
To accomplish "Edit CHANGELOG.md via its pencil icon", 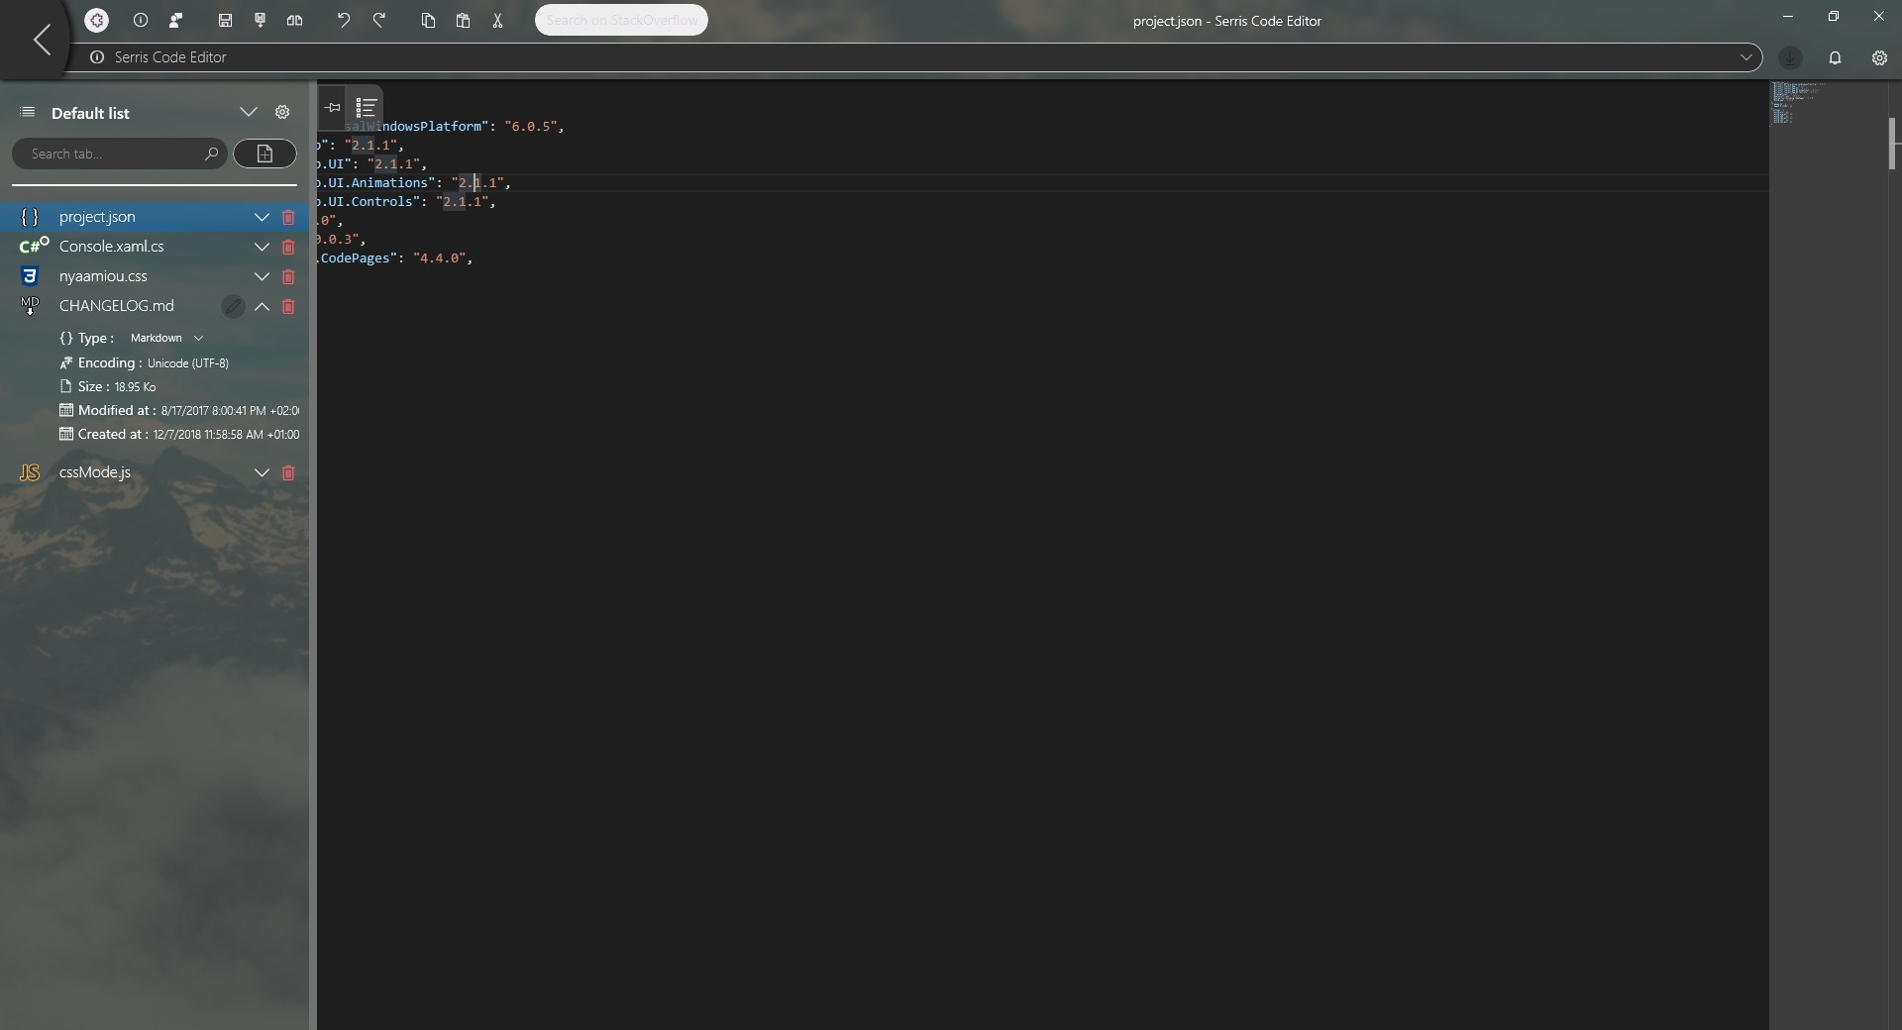I will [233, 307].
